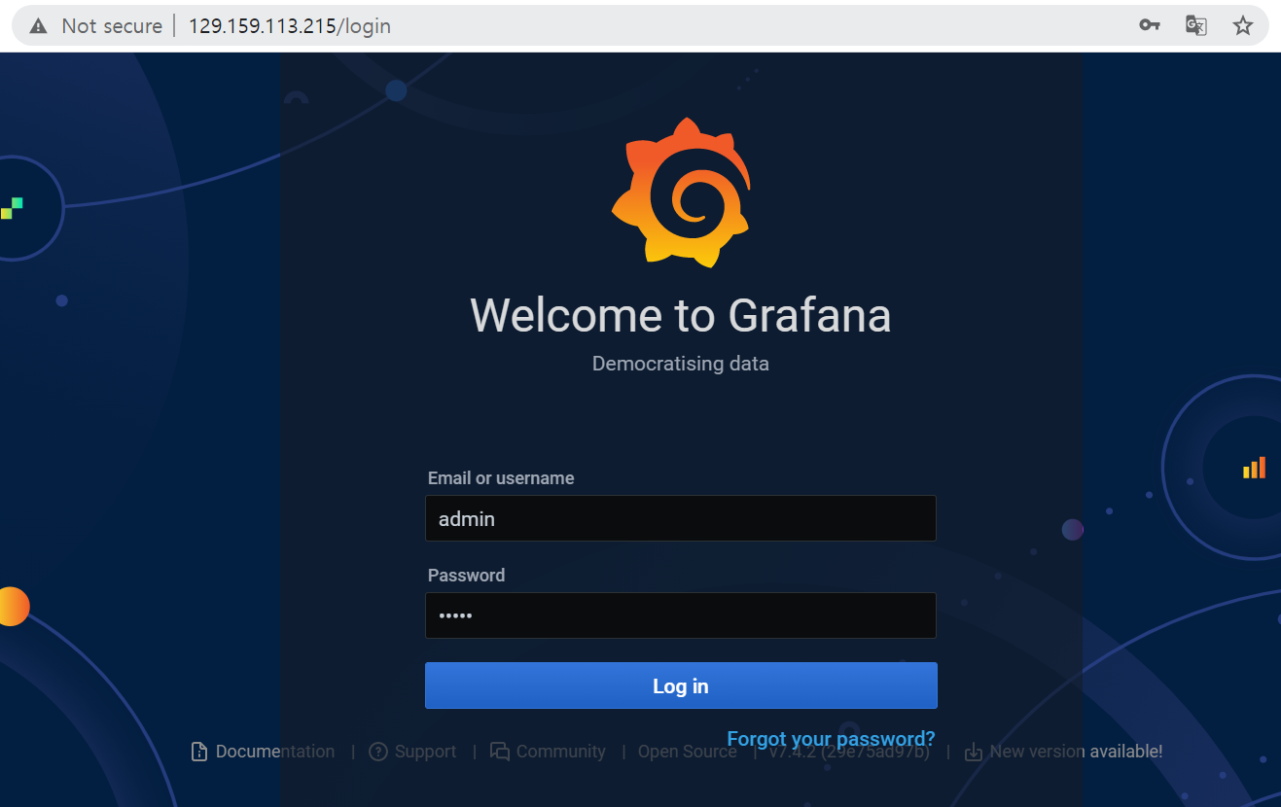
Task: Open the Forgot your password link
Action: (831, 739)
